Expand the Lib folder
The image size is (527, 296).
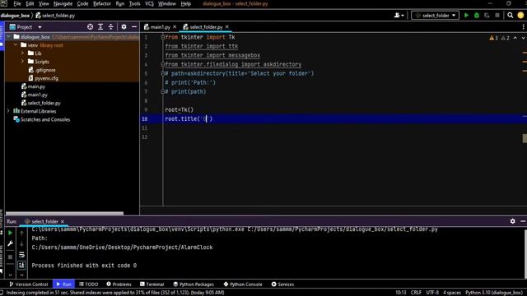pos(23,53)
